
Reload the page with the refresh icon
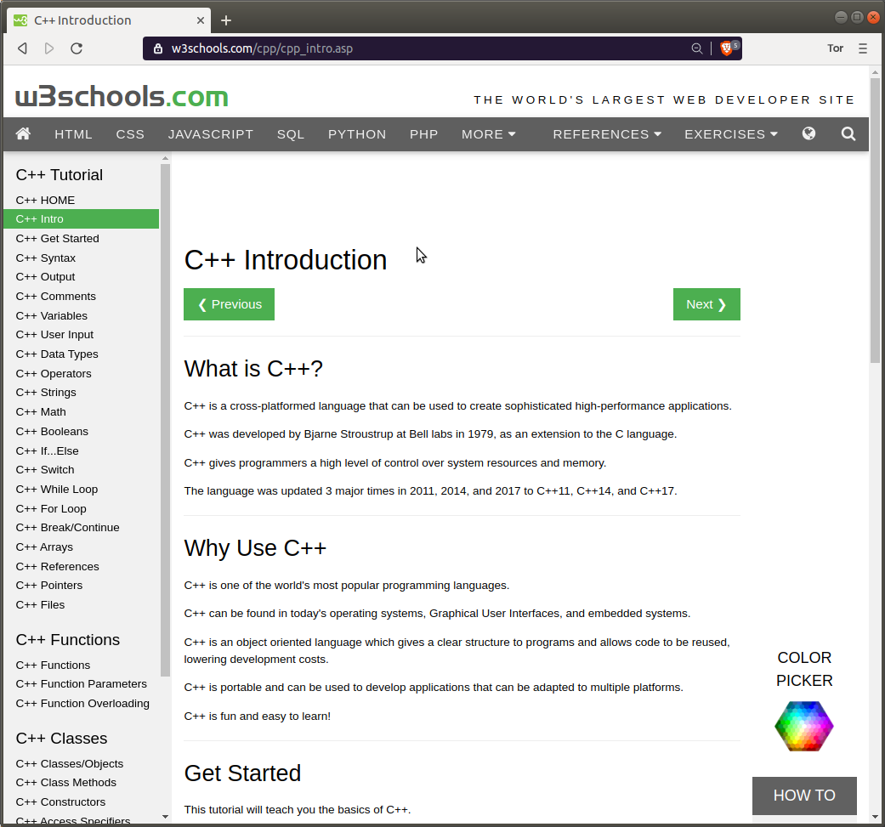(x=77, y=48)
